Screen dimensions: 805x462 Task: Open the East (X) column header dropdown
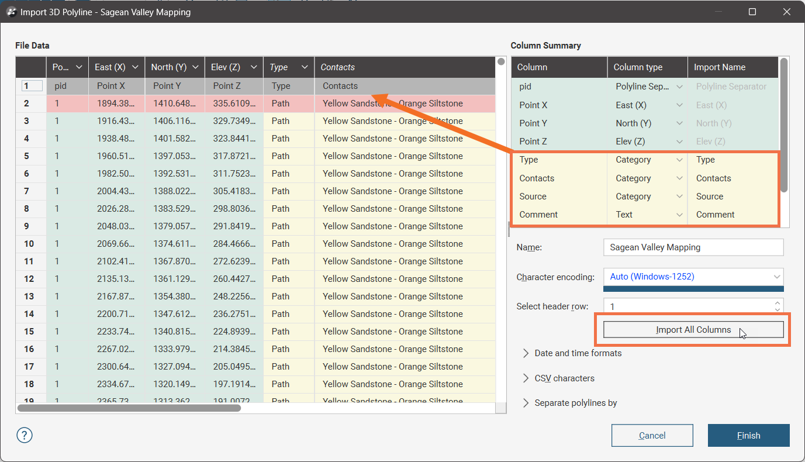coord(135,67)
